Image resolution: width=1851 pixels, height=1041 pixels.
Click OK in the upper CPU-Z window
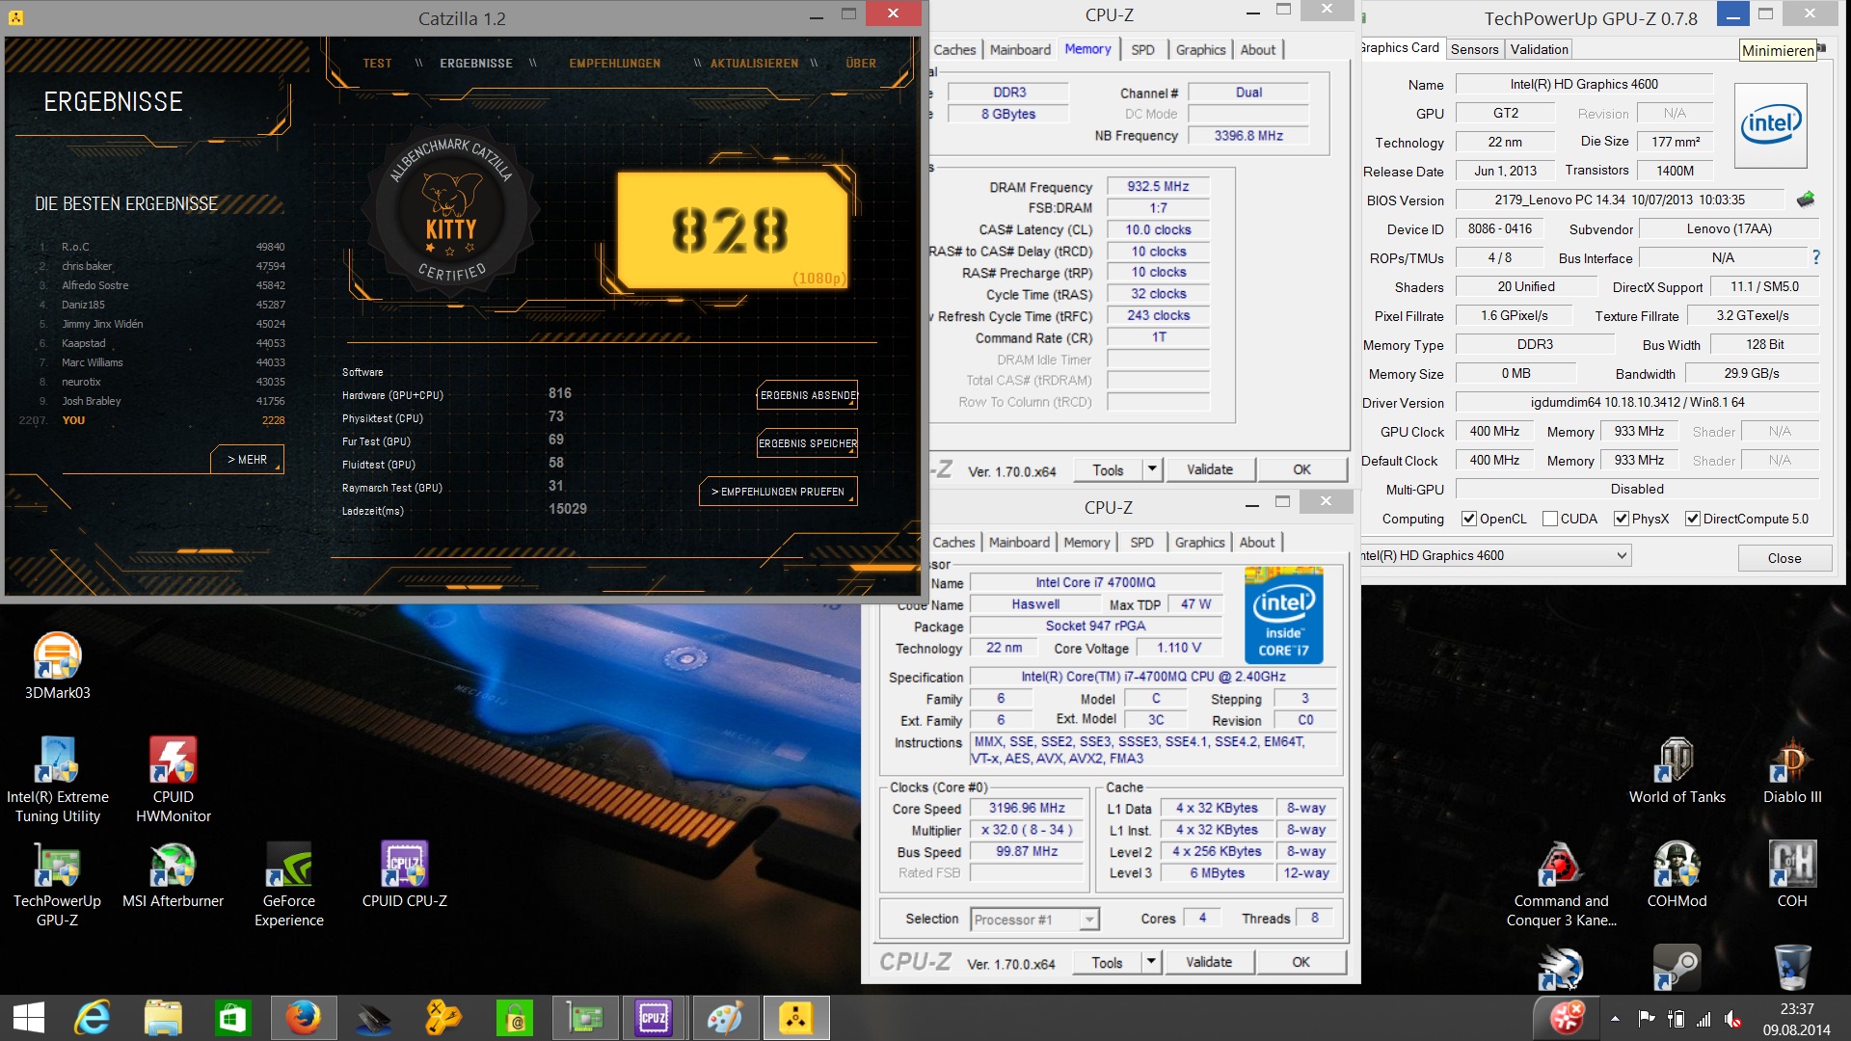pos(1301,469)
